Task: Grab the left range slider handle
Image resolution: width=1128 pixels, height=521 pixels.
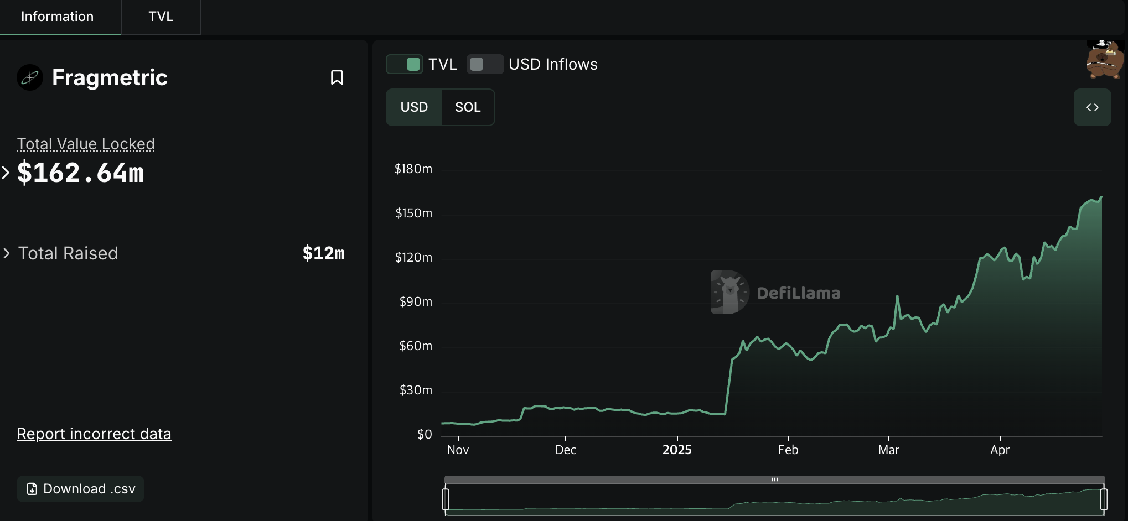Action: click(x=446, y=499)
